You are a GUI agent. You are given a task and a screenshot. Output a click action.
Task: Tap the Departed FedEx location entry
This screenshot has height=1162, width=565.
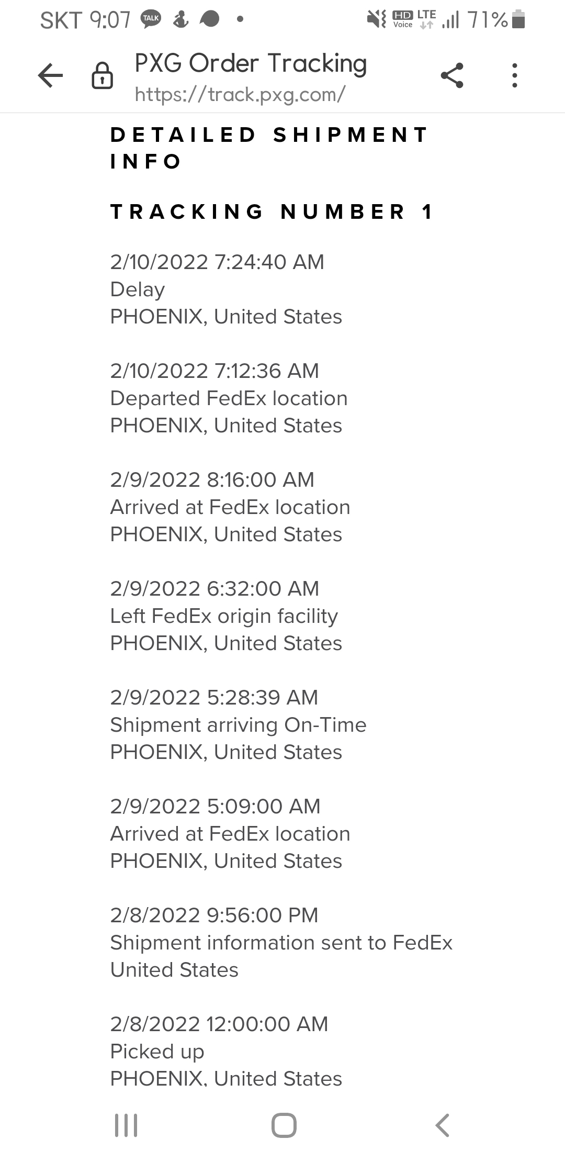(229, 398)
